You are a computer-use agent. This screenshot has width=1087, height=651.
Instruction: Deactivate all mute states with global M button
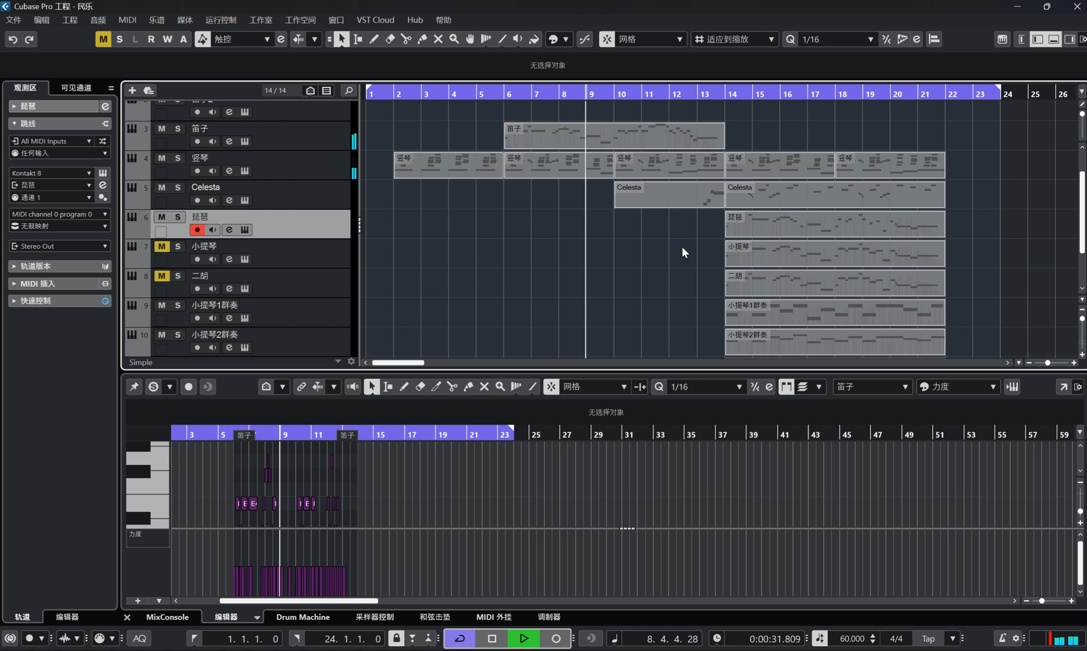pos(103,39)
